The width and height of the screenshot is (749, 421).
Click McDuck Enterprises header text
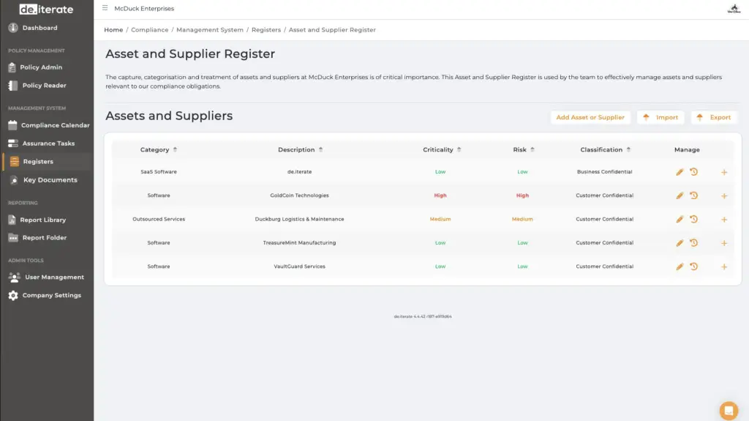(144, 9)
